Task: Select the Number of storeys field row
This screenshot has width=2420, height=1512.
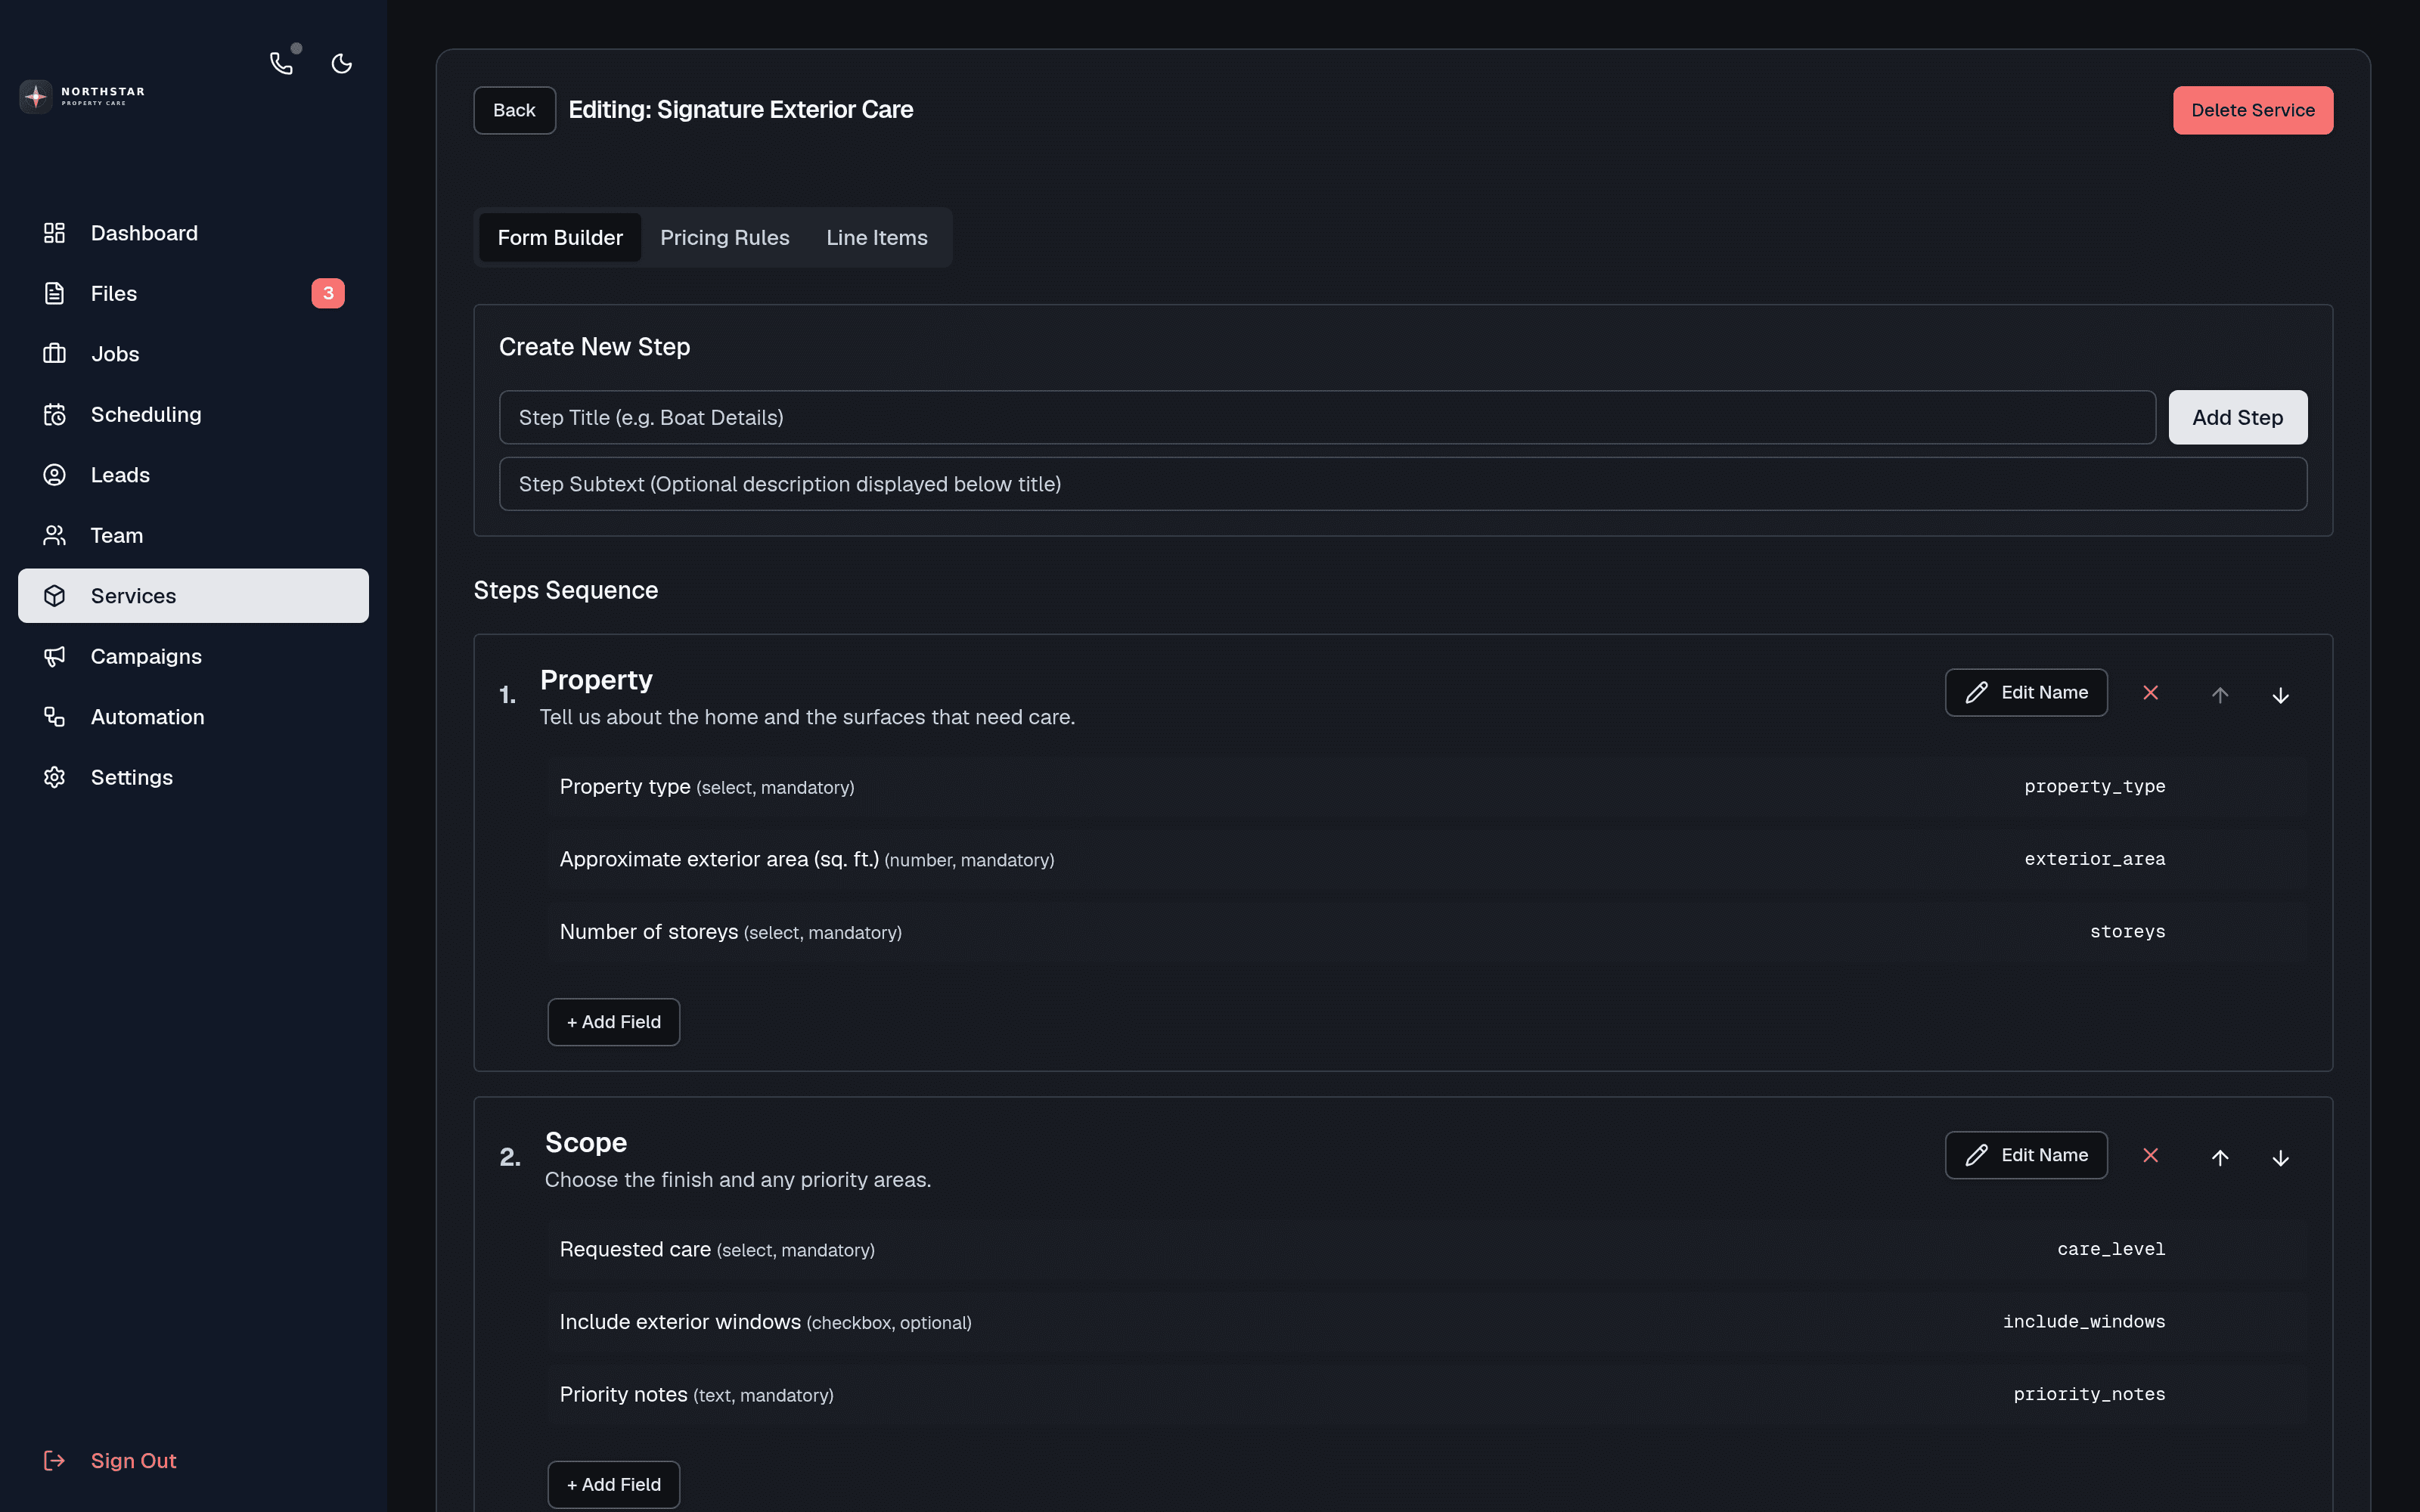Action: pos(1426,932)
